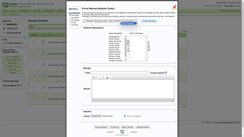Click the magnifier icon beside Periodo
244x137 pixels.
tap(85, 21)
